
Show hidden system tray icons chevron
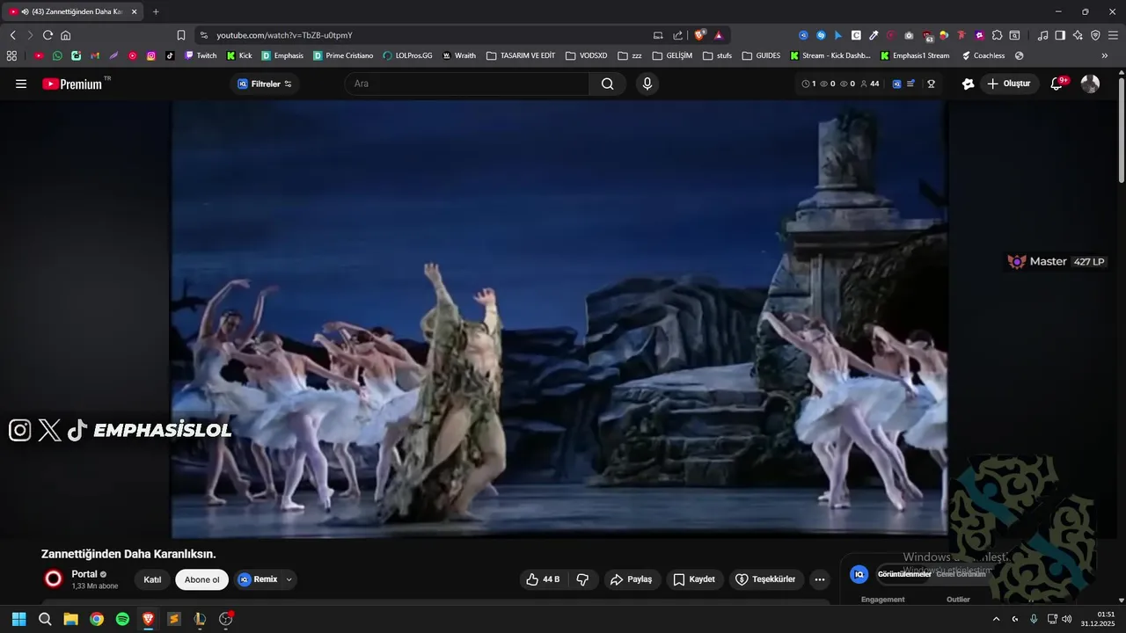tap(996, 619)
